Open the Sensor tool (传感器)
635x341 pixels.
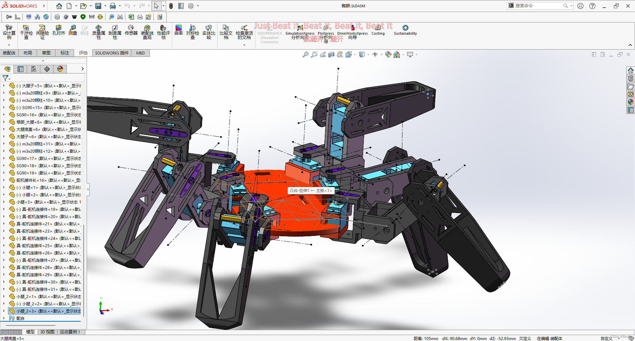coord(131,30)
